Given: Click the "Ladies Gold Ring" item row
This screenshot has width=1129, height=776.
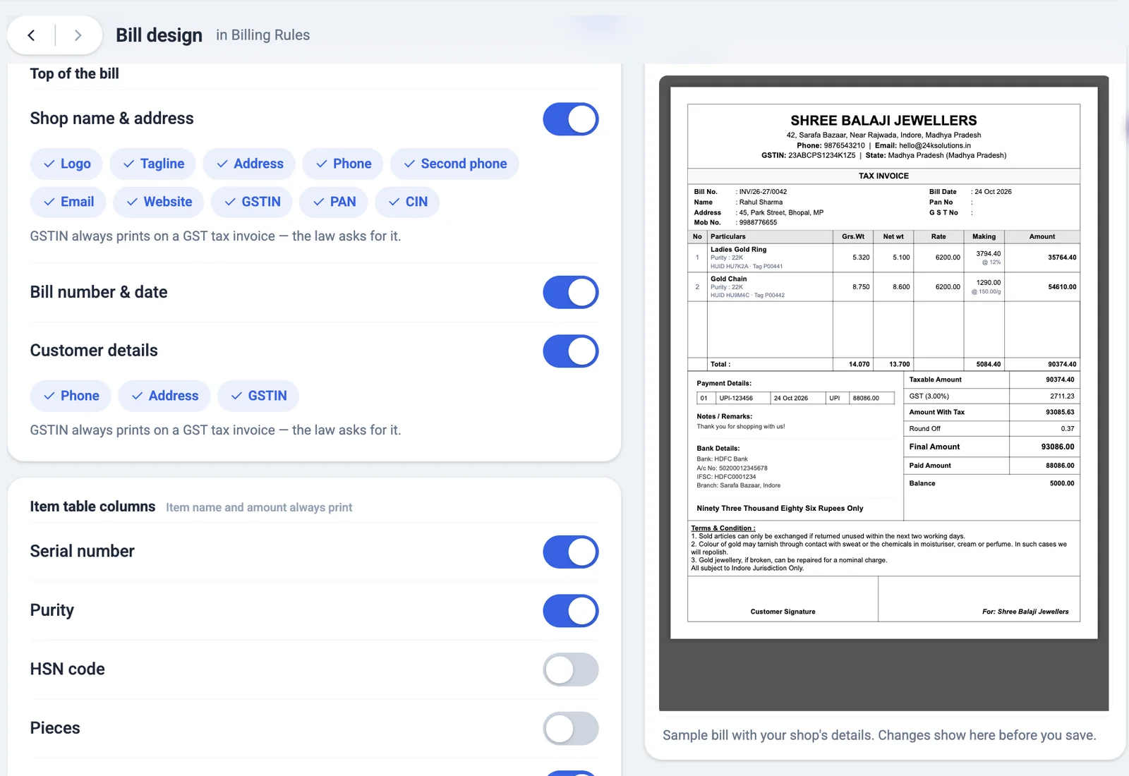Looking at the screenshot, I should [x=883, y=257].
